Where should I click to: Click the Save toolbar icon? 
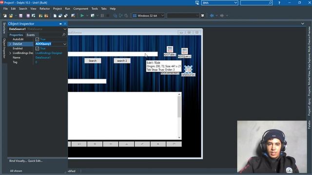coord(20,16)
